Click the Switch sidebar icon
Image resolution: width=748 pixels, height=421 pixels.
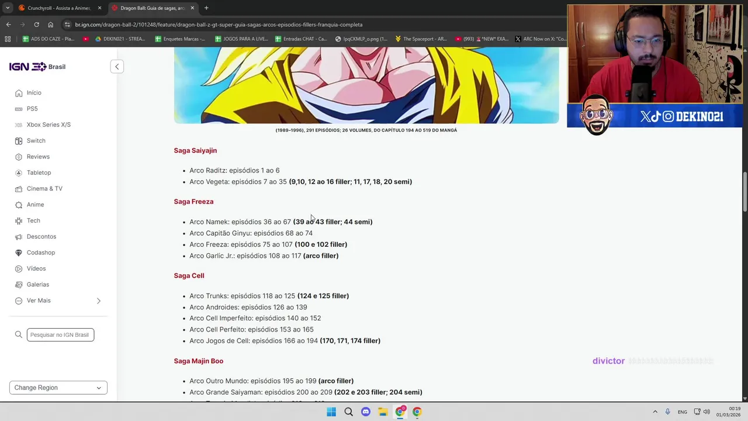(19, 141)
